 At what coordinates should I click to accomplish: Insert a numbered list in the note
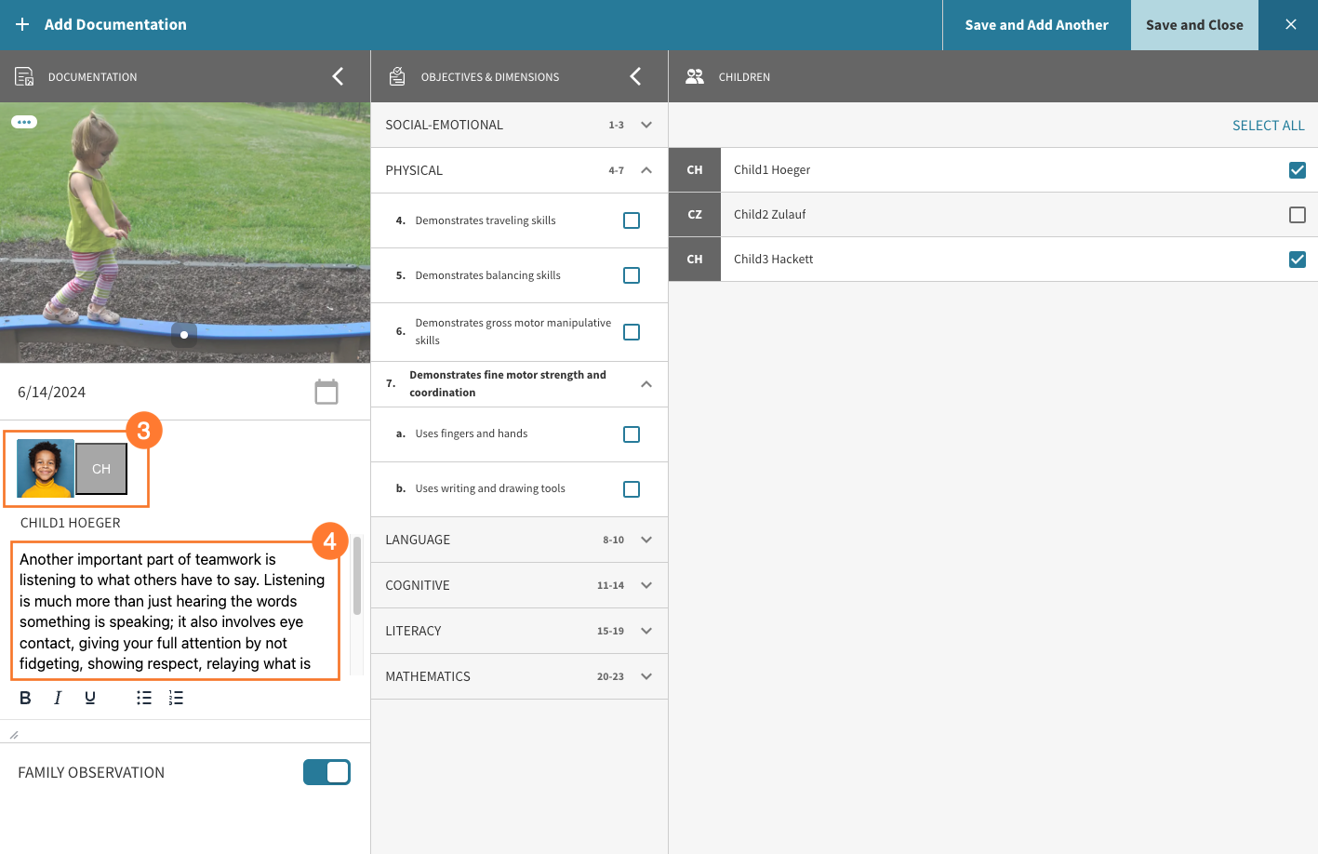click(x=176, y=697)
